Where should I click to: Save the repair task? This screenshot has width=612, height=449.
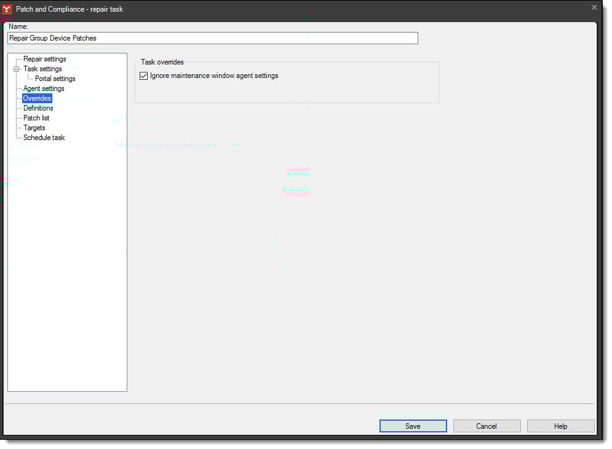[x=413, y=426]
